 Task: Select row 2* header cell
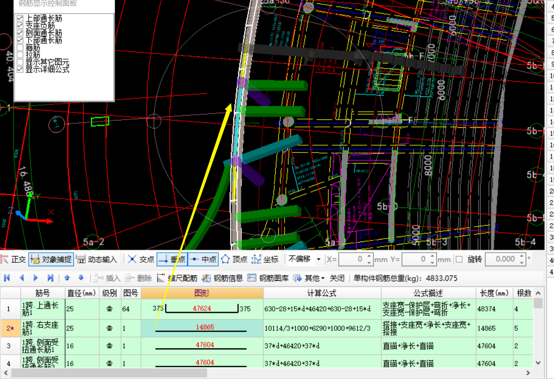pyautogui.click(x=10, y=328)
